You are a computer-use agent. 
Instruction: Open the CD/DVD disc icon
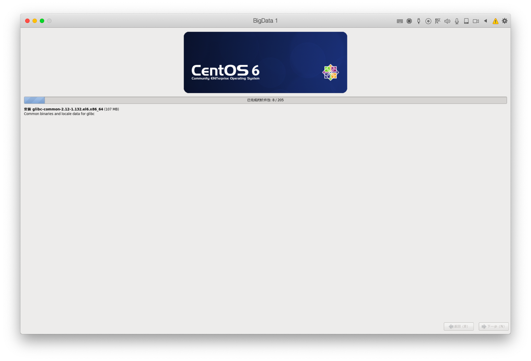click(428, 21)
